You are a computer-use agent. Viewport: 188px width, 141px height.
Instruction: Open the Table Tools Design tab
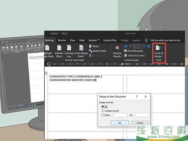(x=125, y=40)
